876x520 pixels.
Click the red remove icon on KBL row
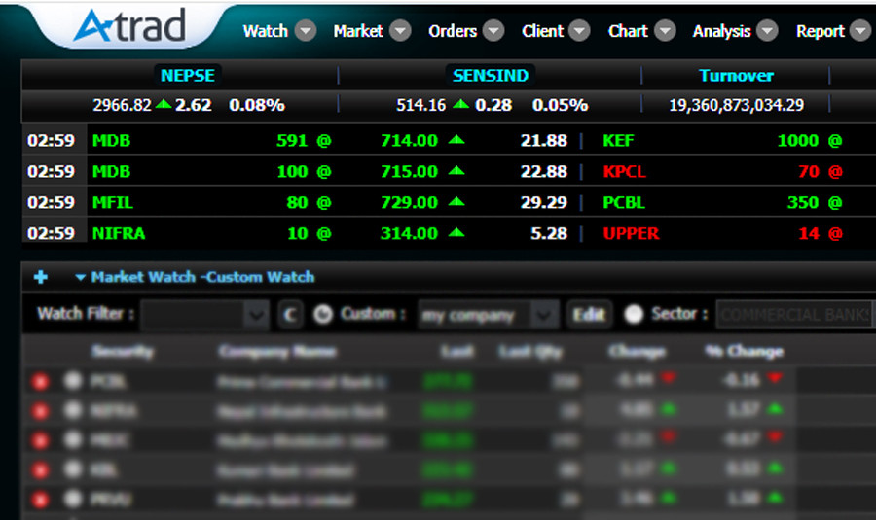(x=40, y=469)
